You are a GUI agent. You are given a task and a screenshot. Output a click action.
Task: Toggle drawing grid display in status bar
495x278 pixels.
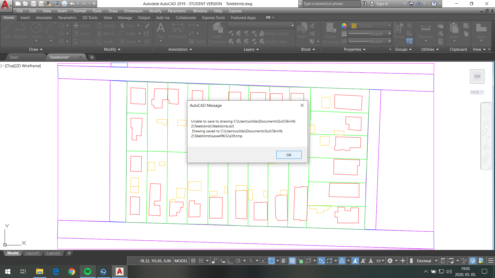coord(193,261)
